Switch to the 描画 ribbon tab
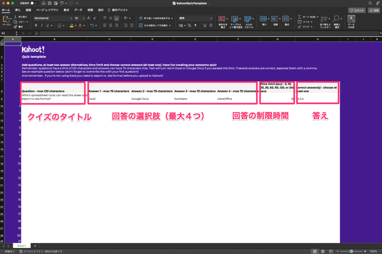 point(28,10)
